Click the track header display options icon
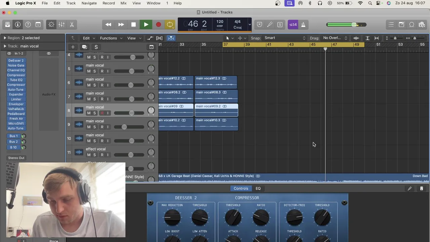The image size is (430, 242). pyautogui.click(x=151, y=47)
